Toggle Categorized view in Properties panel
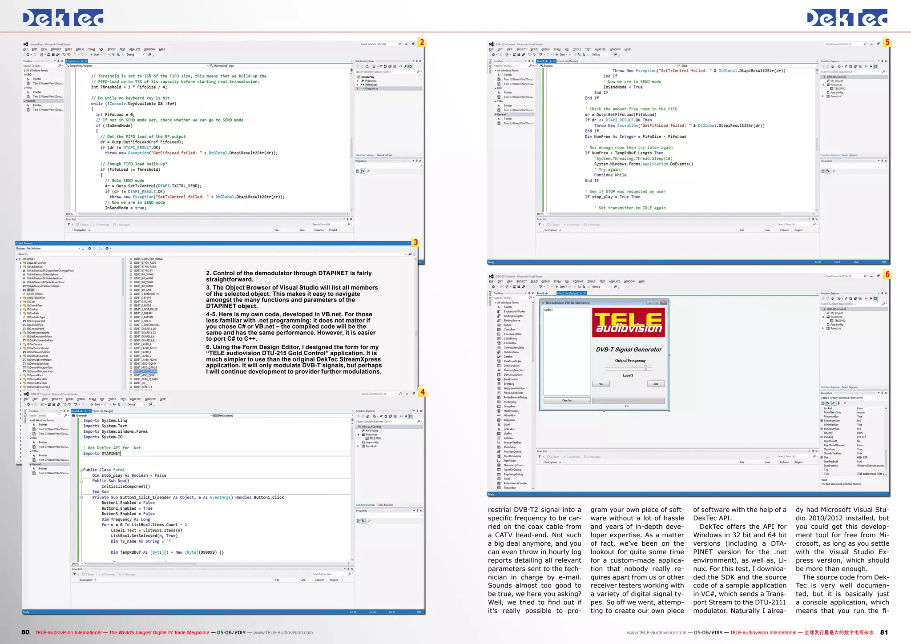 823,403
